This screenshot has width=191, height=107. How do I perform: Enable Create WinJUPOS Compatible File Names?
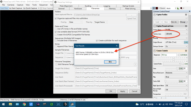click(x=56, y=35)
